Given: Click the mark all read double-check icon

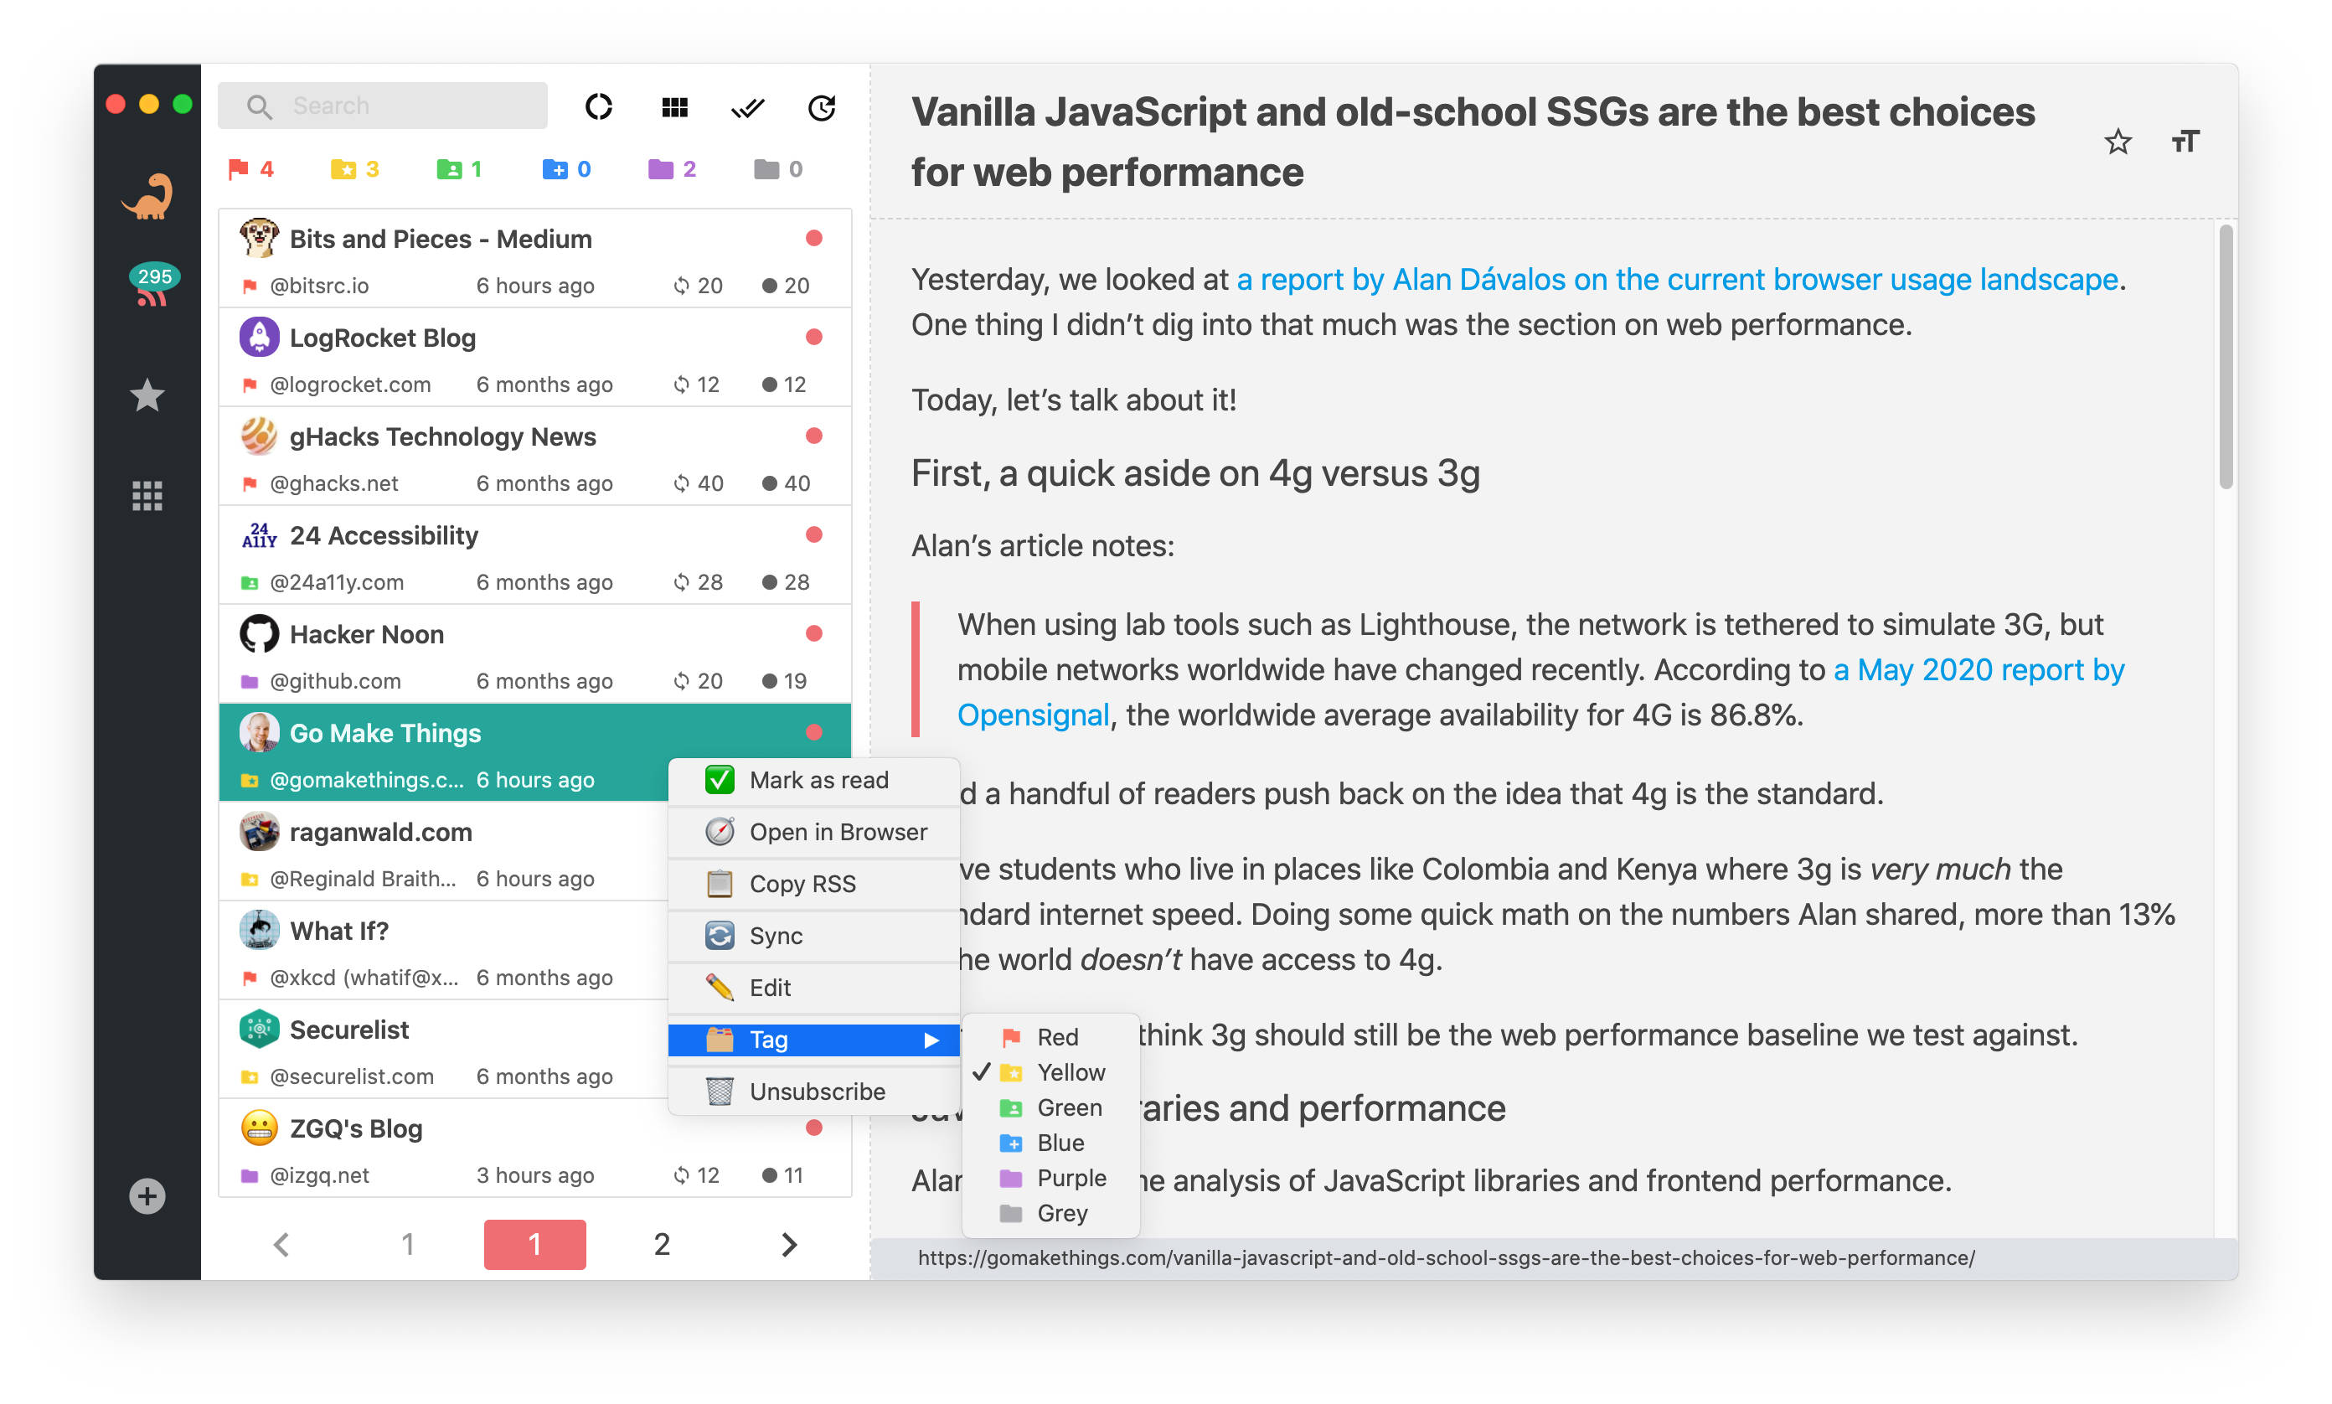Looking at the screenshot, I should (746, 107).
